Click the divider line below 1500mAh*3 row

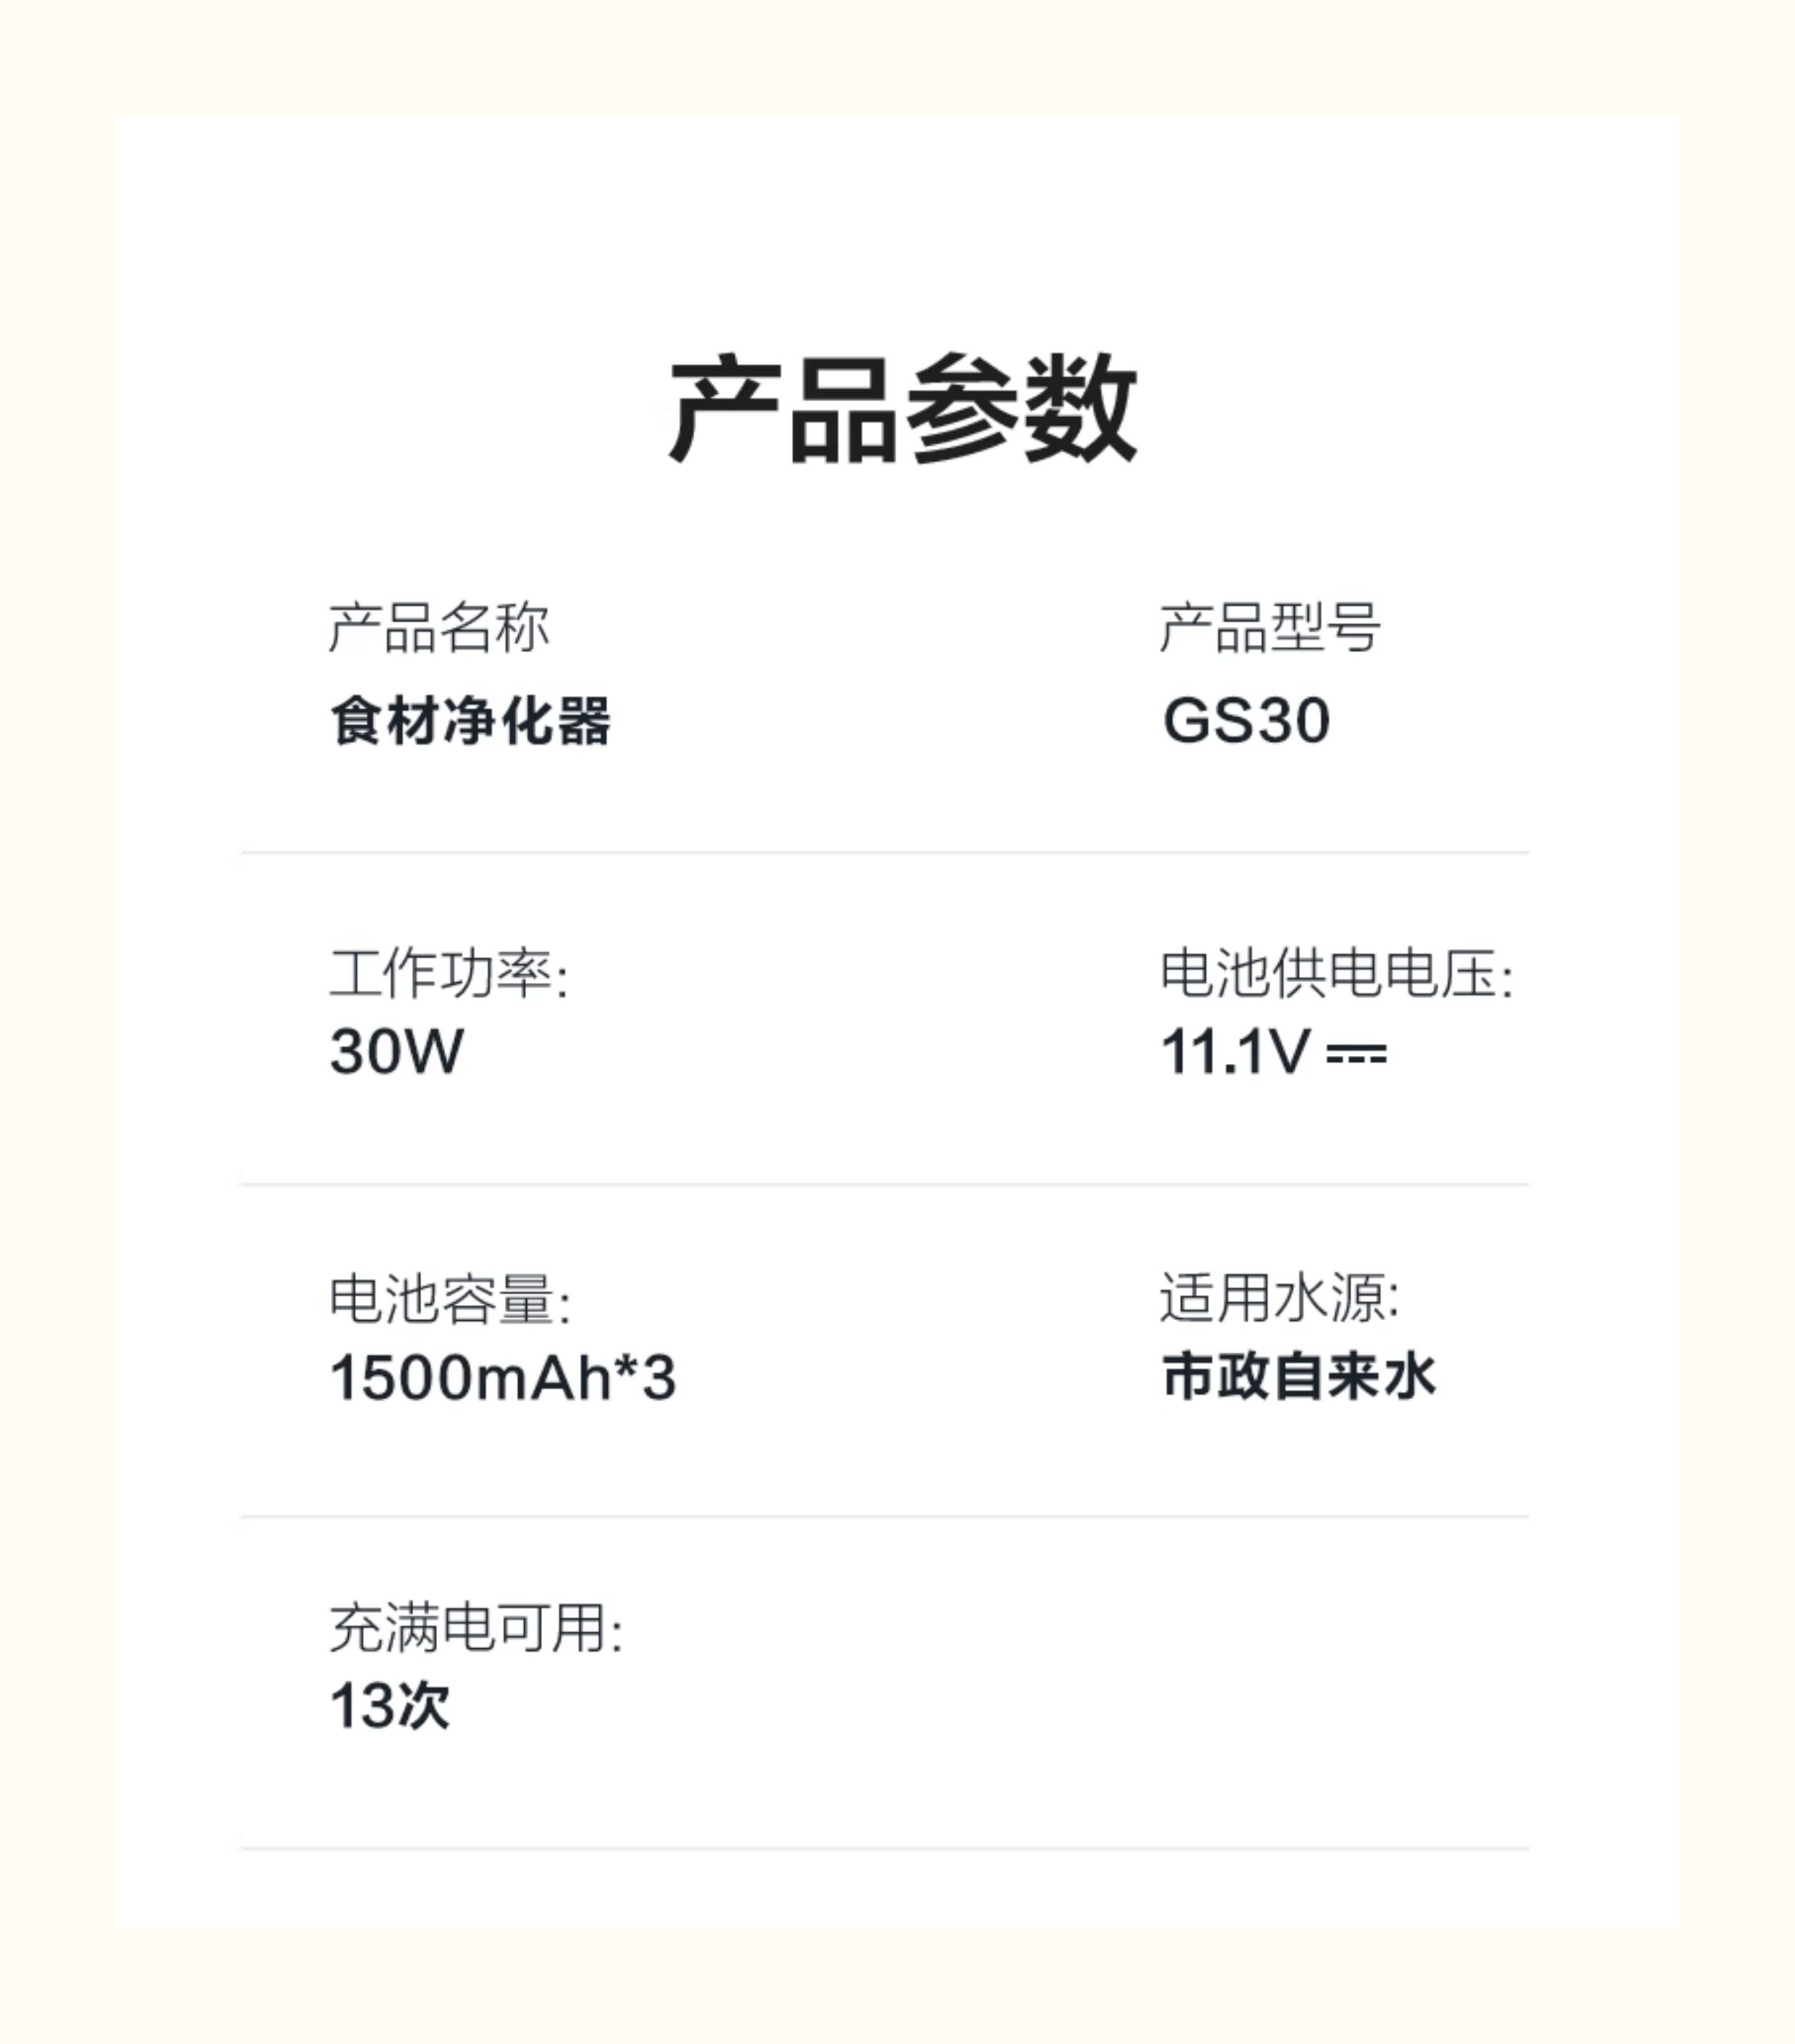click(884, 1516)
